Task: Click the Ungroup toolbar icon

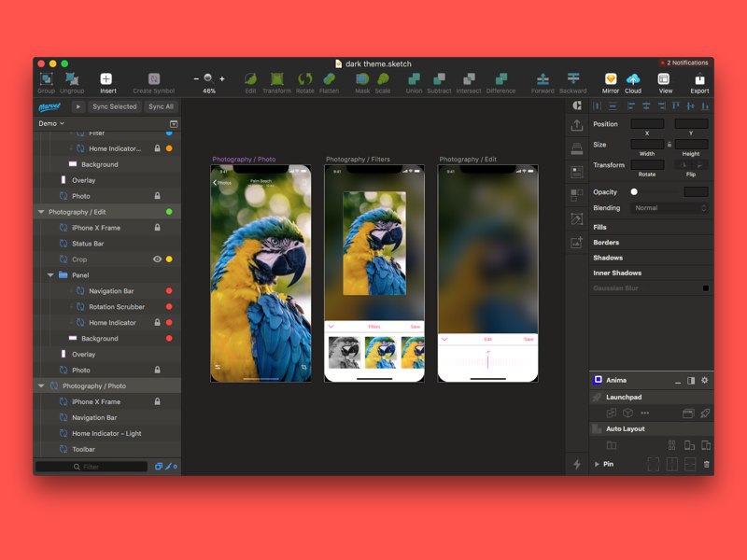Action: coord(72,78)
